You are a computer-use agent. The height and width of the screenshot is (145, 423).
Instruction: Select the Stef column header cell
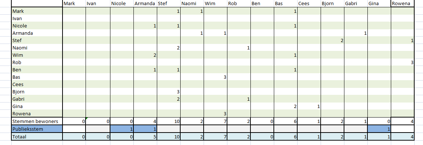tap(169, 4)
